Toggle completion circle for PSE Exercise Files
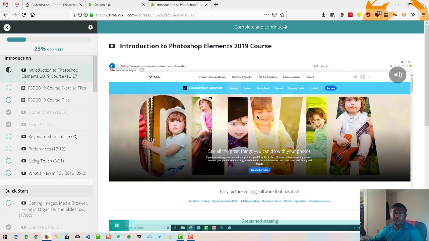 pyautogui.click(x=9, y=88)
